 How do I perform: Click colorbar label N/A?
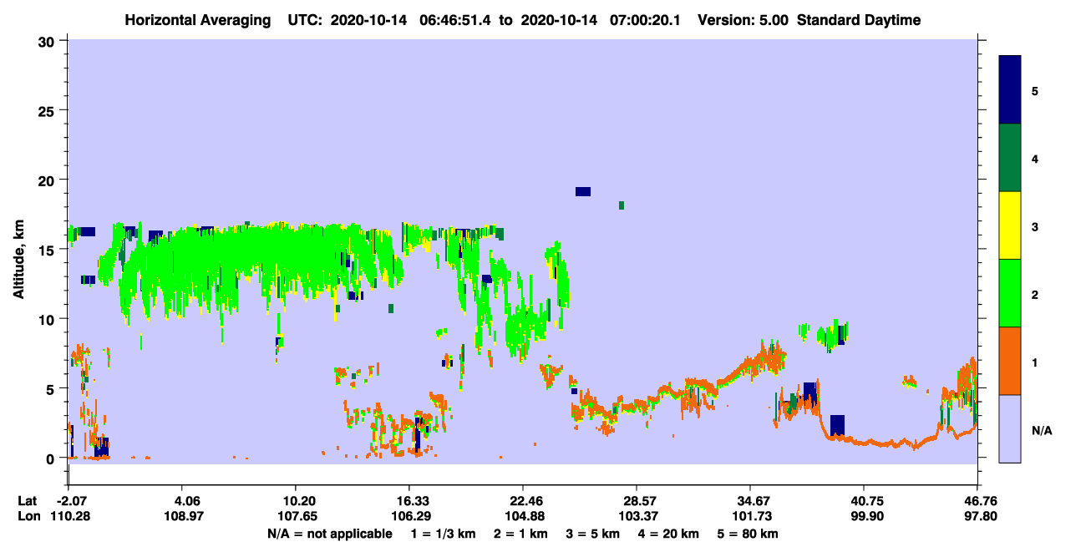coord(1042,431)
